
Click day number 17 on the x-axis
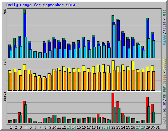click(x=89, y=127)
